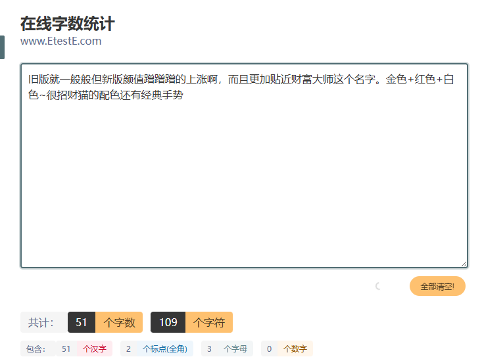Open the www.EtestE.com link

click(61, 41)
